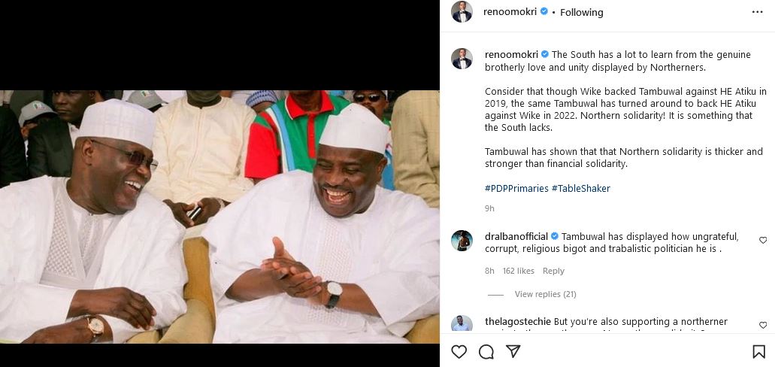Viewport: 775px width, 367px height.
Task: Open dralbanofficial's profile avatar
Action: [462, 241]
